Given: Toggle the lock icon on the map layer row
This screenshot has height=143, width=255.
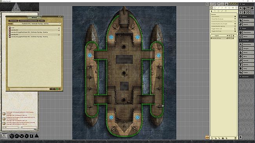Looking at the screenshot, I should point(233,38).
